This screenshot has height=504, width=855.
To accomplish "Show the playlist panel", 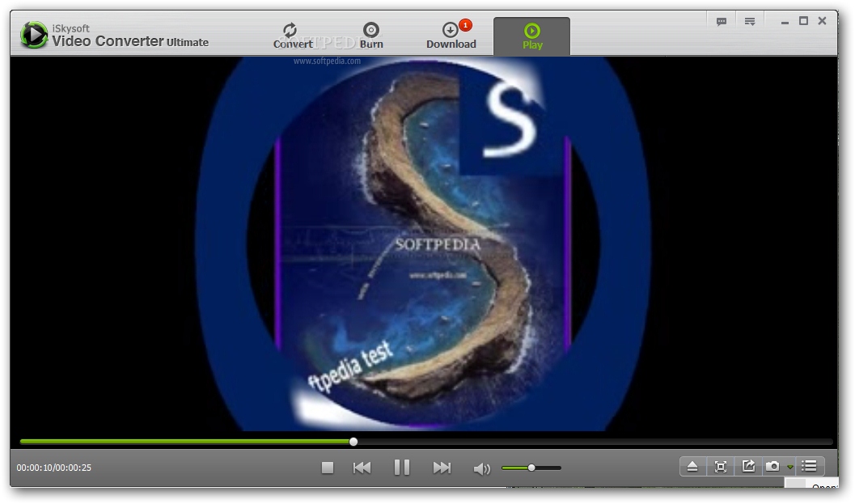I will click(x=809, y=466).
